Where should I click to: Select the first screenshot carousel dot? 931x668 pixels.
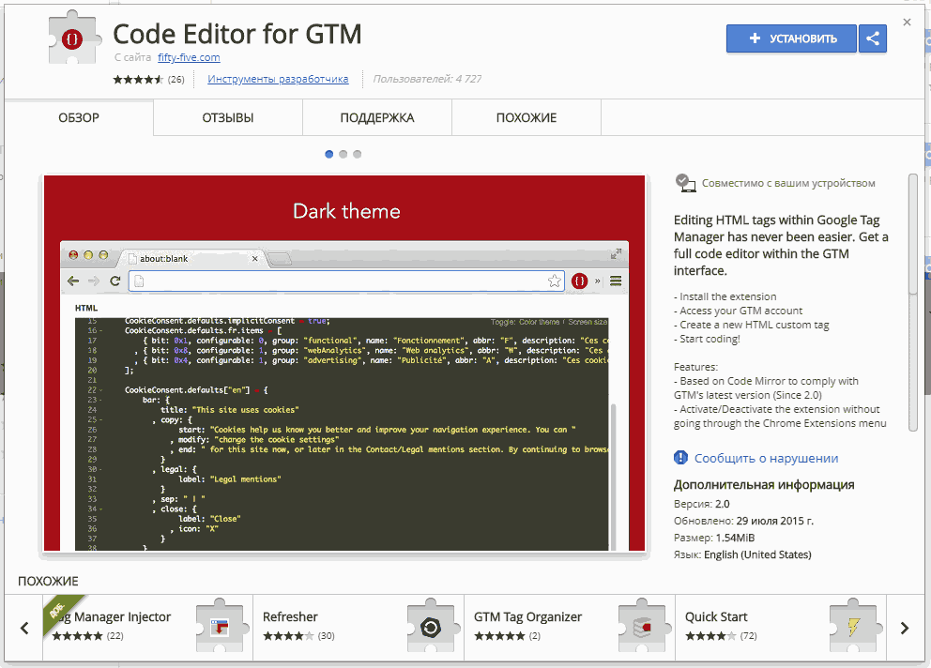click(328, 155)
